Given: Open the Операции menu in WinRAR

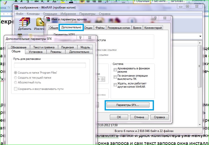Looking at the screenshot, I should click(x=50, y=14).
